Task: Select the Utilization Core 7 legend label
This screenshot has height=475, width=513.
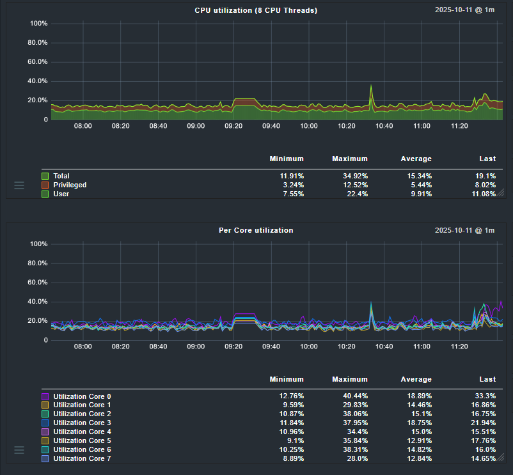Action: pos(82,459)
